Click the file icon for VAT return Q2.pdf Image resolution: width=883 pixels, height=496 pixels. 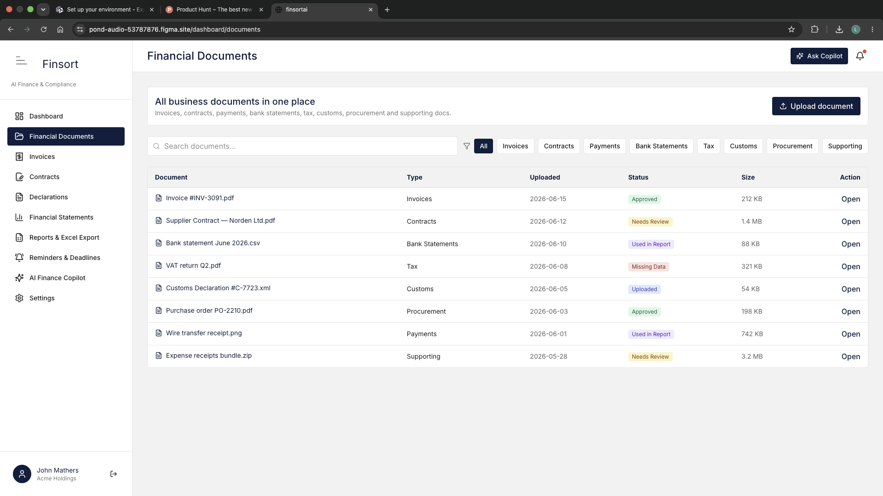click(159, 265)
